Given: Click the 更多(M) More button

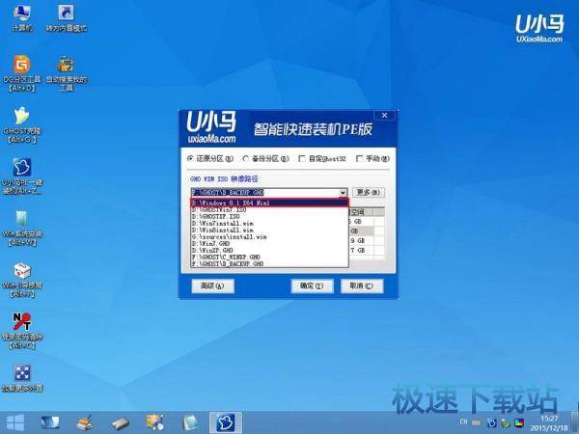Looking at the screenshot, I should coord(369,192).
